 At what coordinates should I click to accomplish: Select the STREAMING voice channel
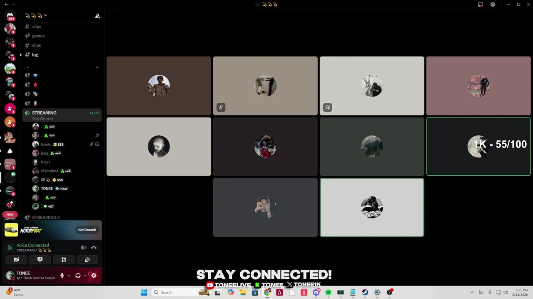(62, 115)
